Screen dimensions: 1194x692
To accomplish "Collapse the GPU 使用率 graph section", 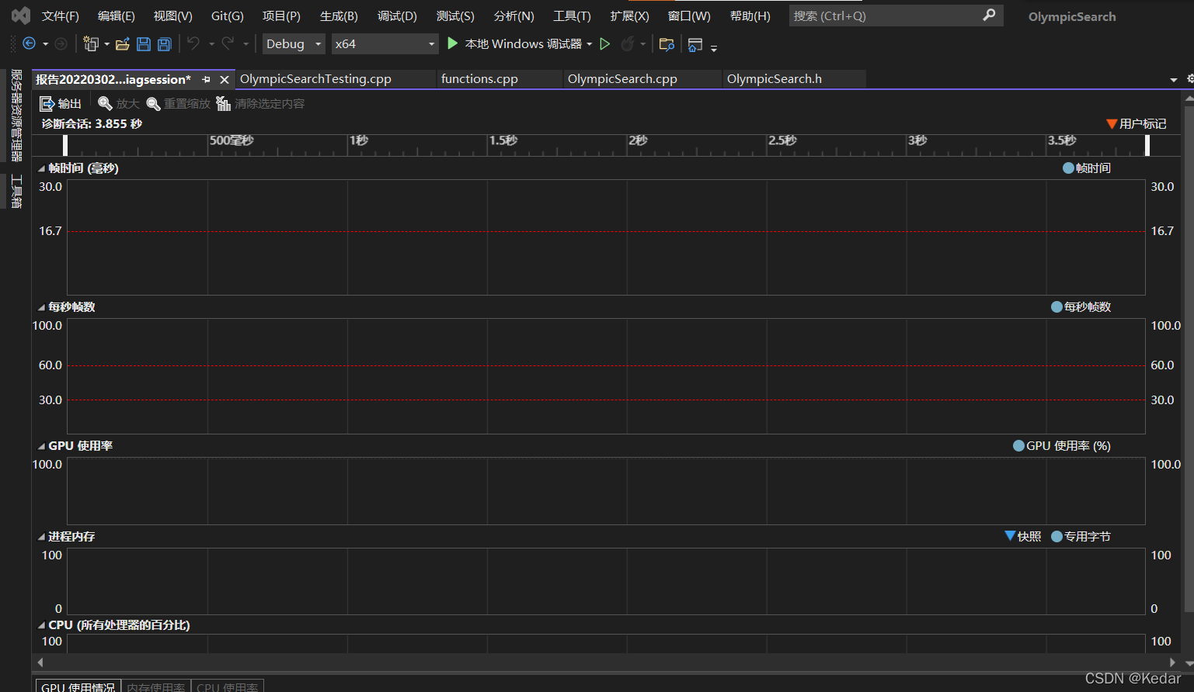I will (42, 446).
